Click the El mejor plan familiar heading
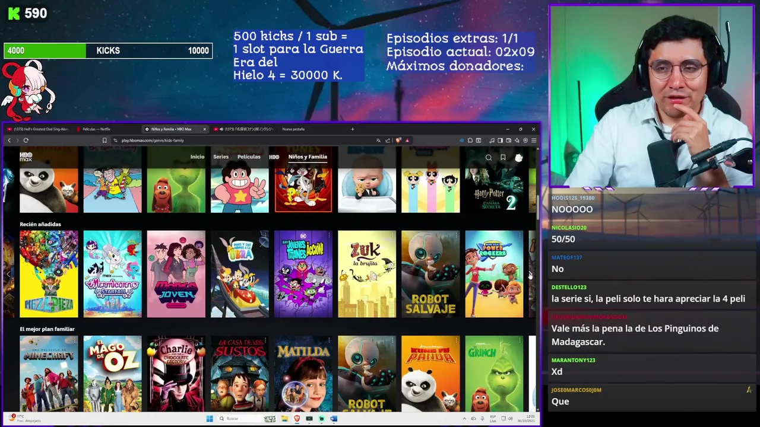This screenshot has height=427, width=760. [47, 329]
